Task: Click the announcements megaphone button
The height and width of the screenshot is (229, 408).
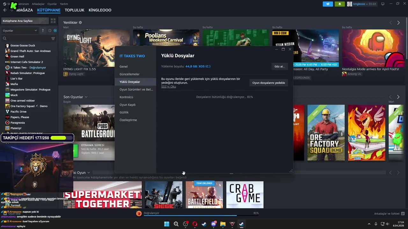Action: pos(328,4)
